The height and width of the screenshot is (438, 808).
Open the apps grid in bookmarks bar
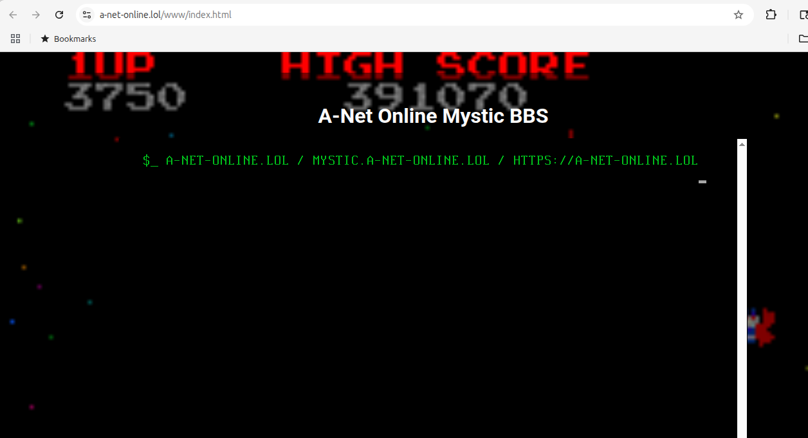pyautogui.click(x=15, y=39)
